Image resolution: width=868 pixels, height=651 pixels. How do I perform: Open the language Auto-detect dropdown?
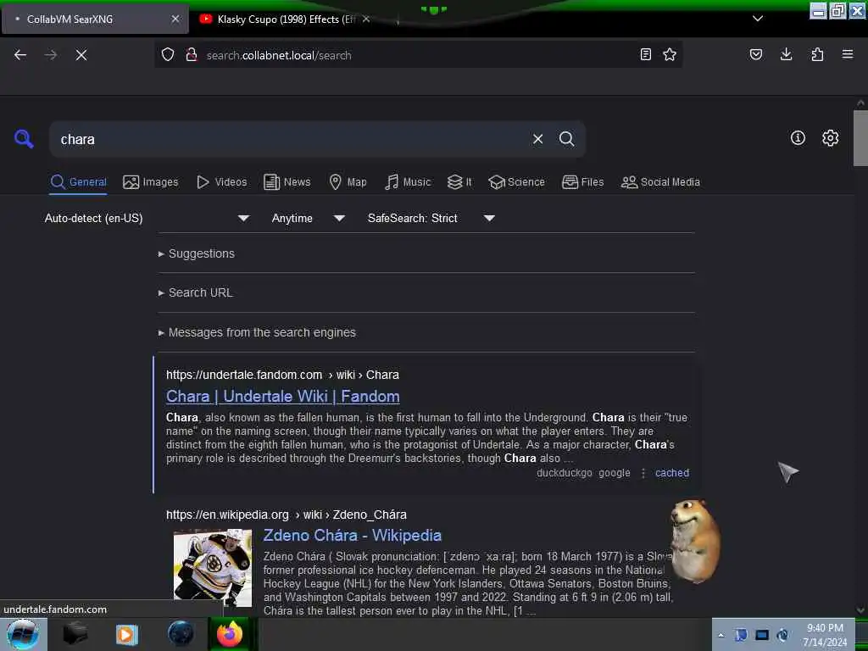pyautogui.click(x=147, y=218)
